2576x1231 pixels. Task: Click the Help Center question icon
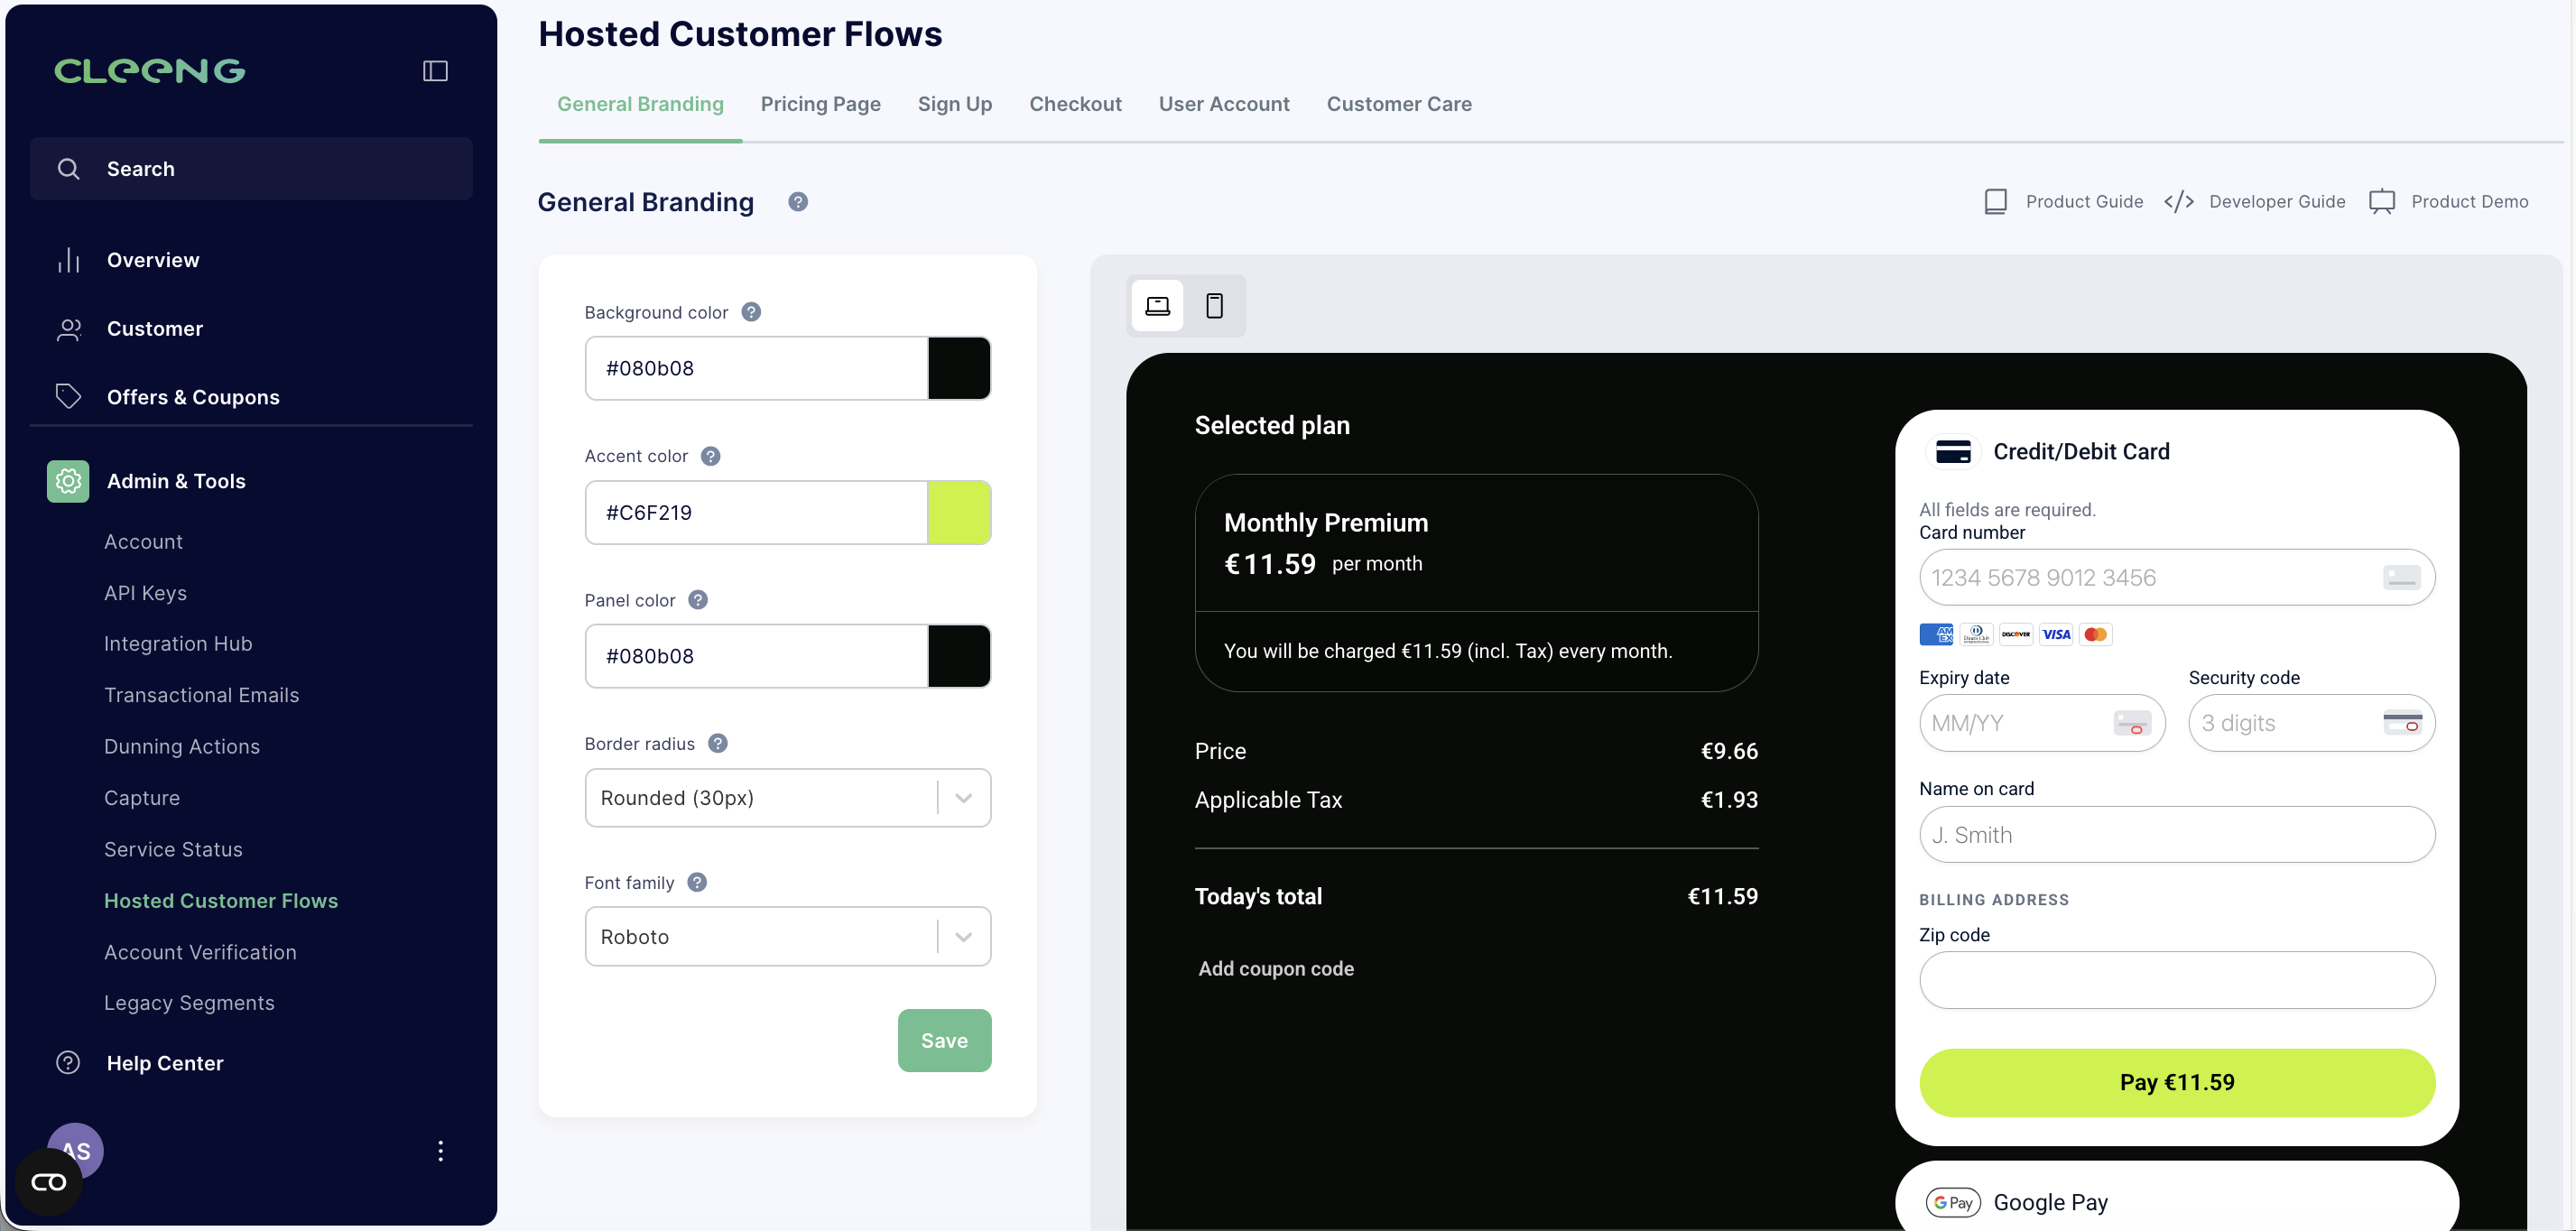[x=68, y=1063]
